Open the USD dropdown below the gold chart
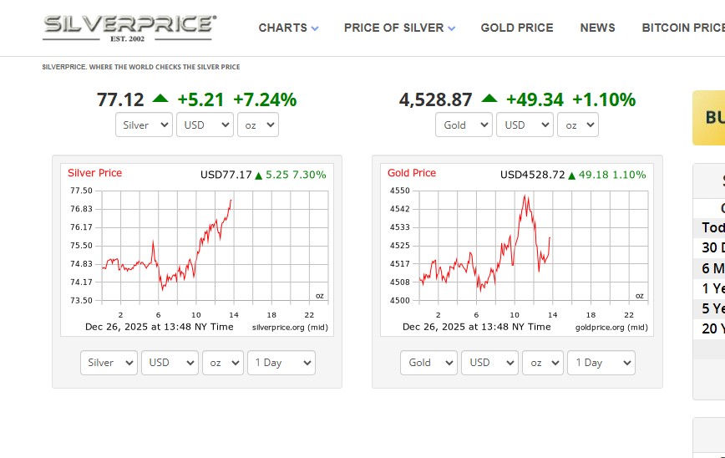The height and width of the screenshot is (458, 725). click(489, 363)
